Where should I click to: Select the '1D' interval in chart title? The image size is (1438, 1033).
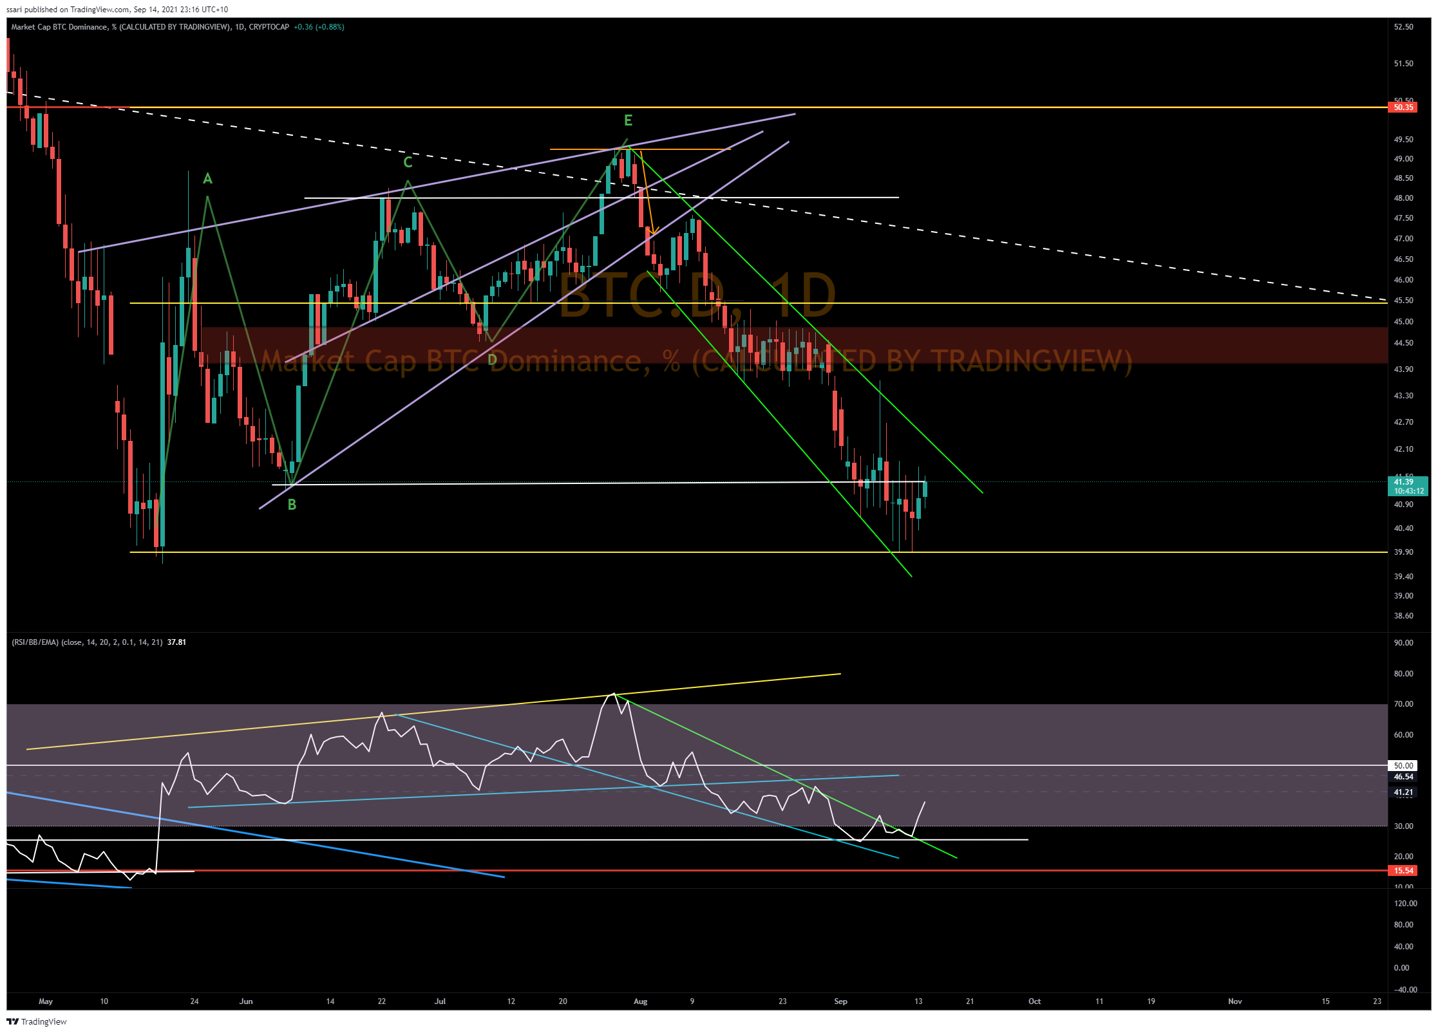240,27
